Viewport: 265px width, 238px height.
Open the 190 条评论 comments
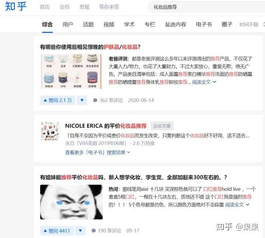(x=106, y=231)
